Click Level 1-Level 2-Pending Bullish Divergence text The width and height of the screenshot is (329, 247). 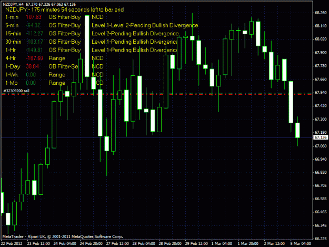point(145,26)
